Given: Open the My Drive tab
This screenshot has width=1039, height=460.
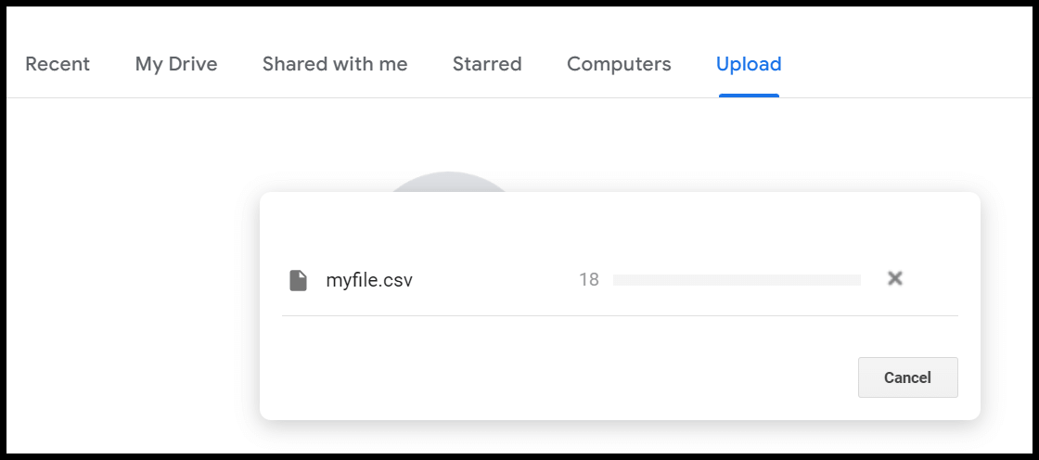Looking at the screenshot, I should (x=176, y=64).
